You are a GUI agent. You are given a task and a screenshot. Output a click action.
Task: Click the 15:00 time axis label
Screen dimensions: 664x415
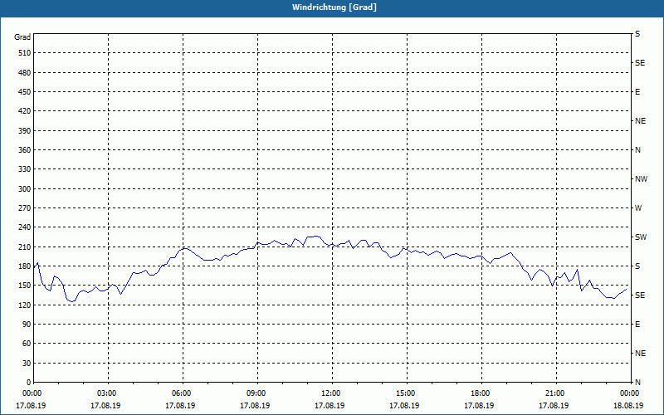(405, 393)
